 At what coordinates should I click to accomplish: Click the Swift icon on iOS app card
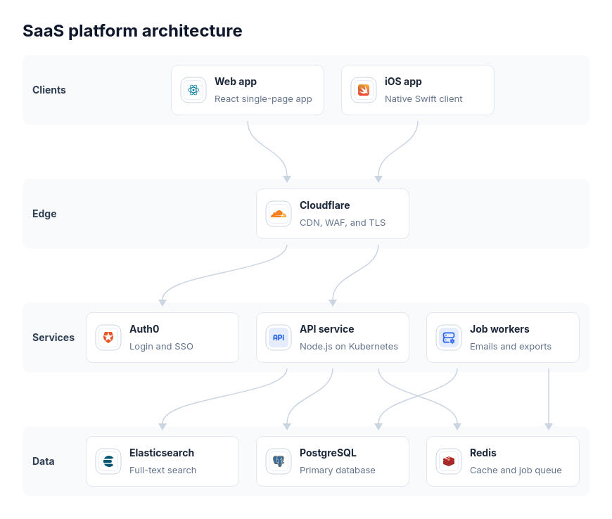point(364,90)
